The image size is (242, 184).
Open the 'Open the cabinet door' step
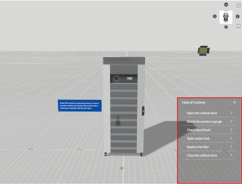pos(202,113)
